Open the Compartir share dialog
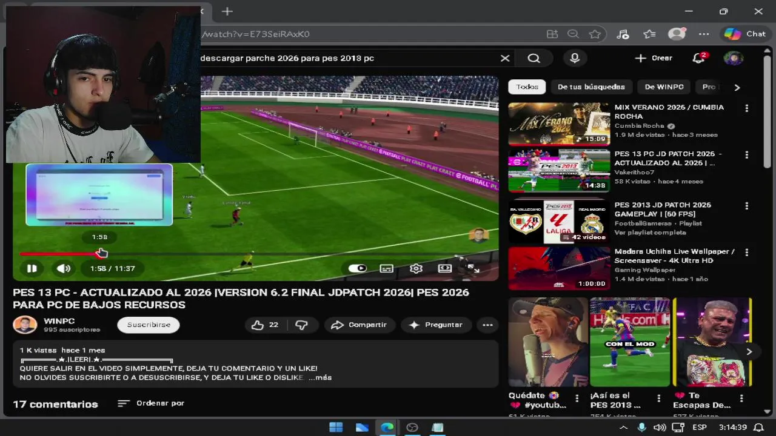Screen dimensions: 776x436 [x=359, y=325]
